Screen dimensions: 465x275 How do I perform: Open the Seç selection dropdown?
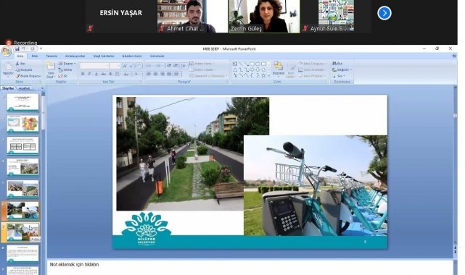click(339, 76)
